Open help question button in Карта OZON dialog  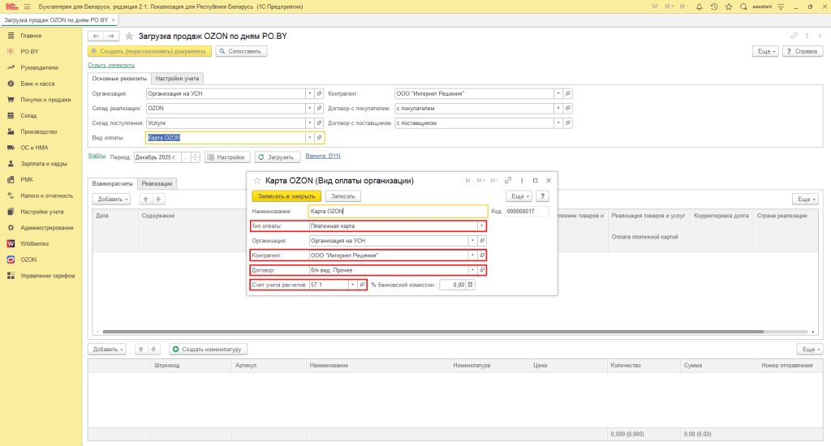[x=542, y=196]
